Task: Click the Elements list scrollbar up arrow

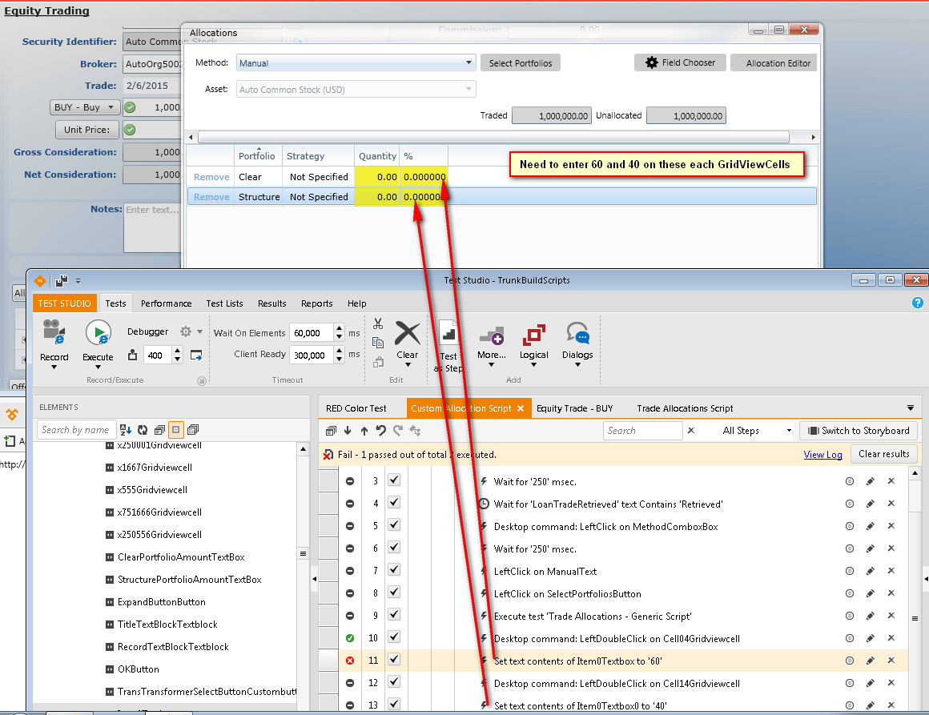Action: [303, 449]
